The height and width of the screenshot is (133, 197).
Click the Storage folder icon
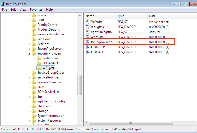[x=34, y=111]
